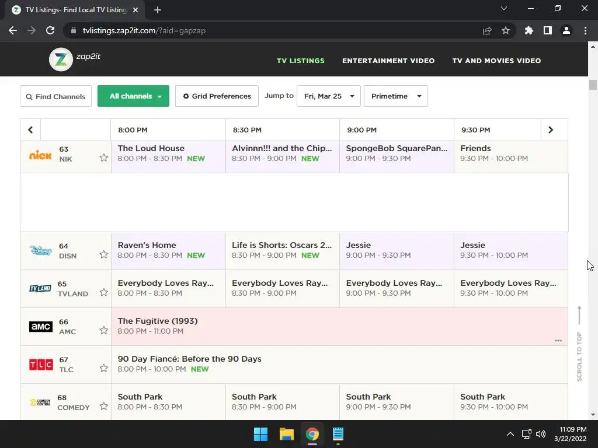Click the page vertical scrollbar thumb
The image size is (598, 448).
click(593, 85)
